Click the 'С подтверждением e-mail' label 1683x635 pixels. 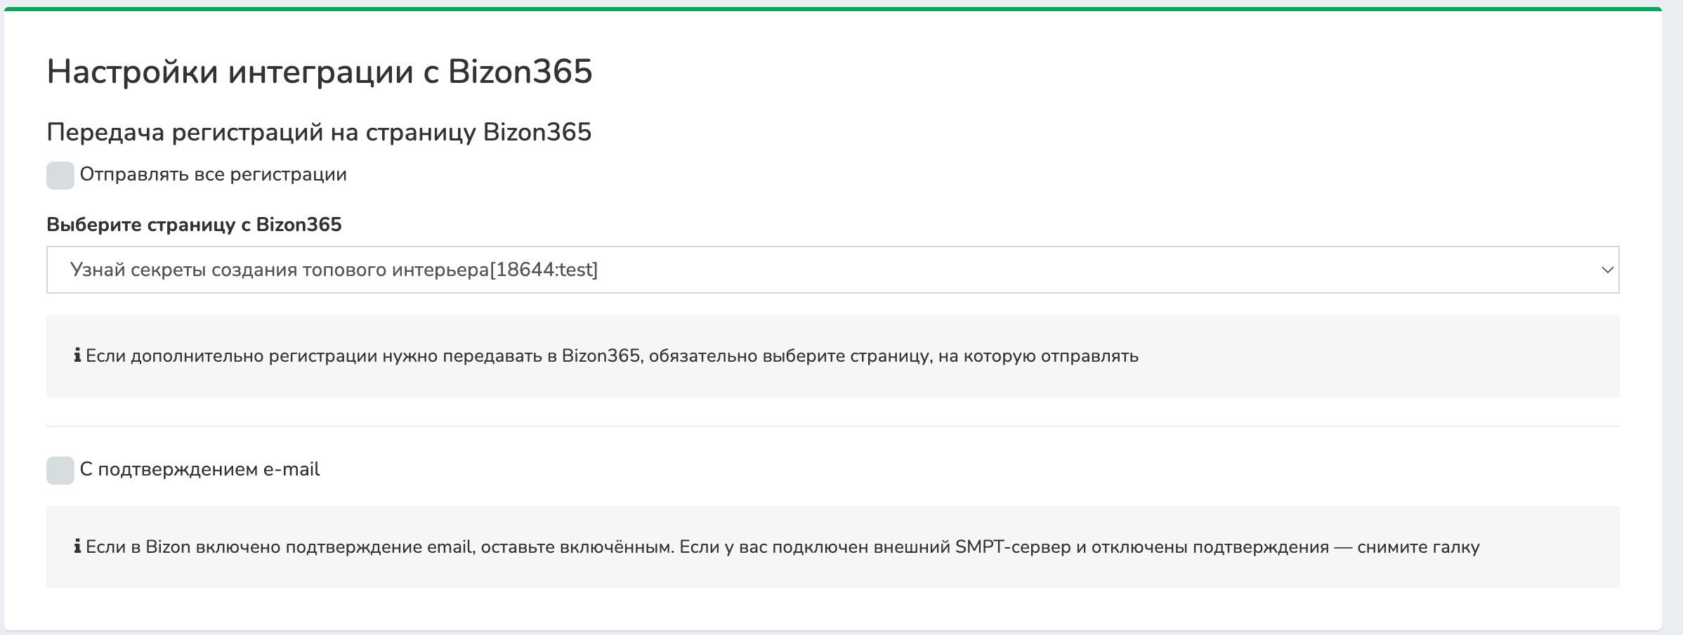[199, 470]
